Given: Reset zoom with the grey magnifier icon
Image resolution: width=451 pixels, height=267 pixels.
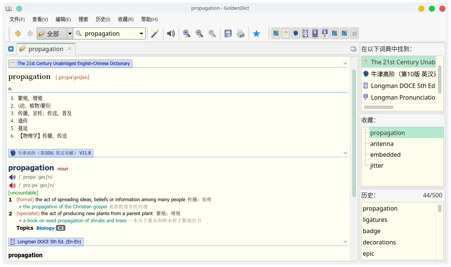Looking at the screenshot, I should click(212, 33).
